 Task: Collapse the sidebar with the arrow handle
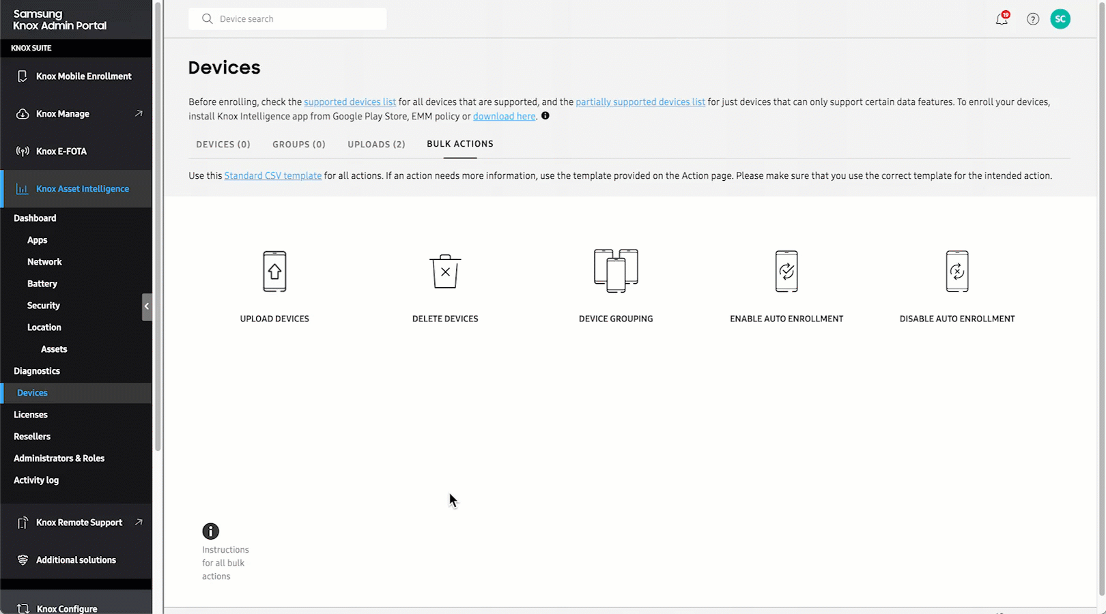coord(147,306)
